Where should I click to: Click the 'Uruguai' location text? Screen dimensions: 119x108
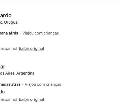tap(11, 22)
